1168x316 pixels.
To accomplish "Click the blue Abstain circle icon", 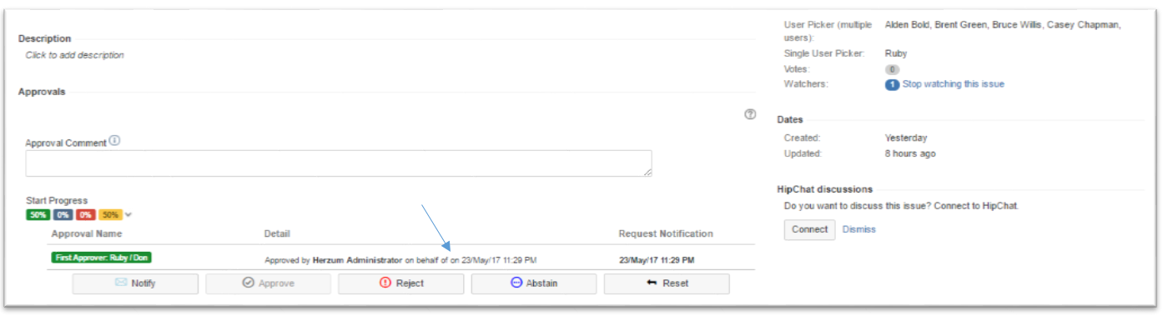I will (516, 283).
